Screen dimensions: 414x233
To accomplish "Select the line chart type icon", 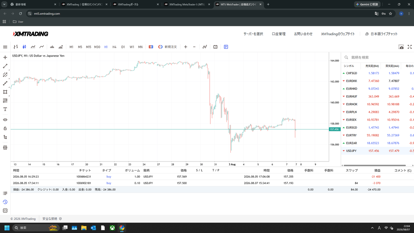I will [41, 47].
